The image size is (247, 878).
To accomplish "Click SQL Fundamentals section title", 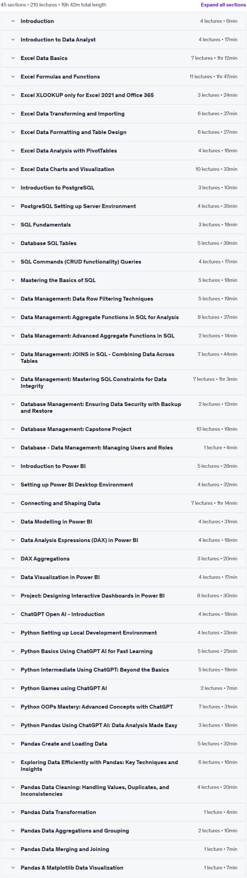I will click(46, 225).
